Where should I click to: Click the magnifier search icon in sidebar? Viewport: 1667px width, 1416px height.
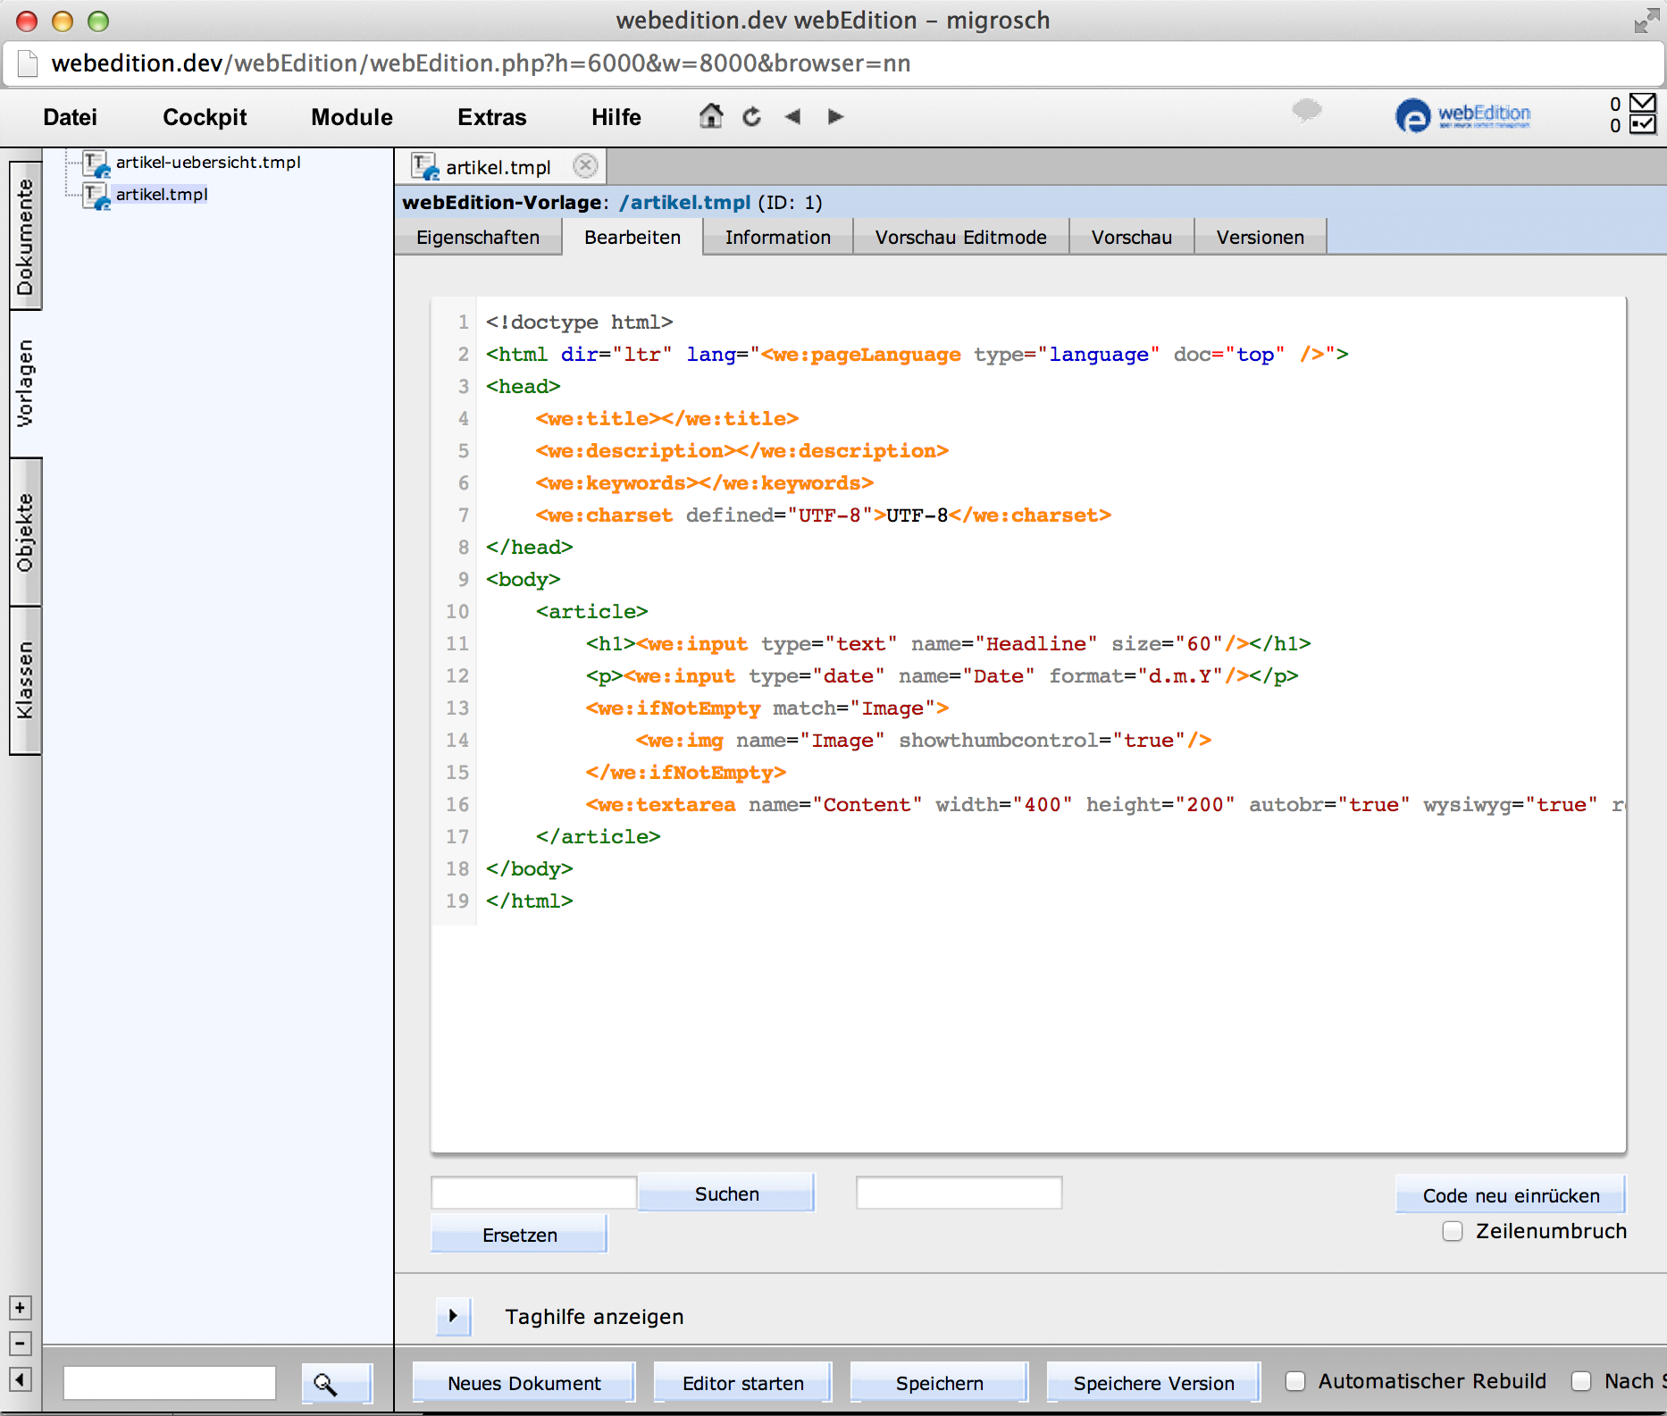pyautogui.click(x=326, y=1384)
